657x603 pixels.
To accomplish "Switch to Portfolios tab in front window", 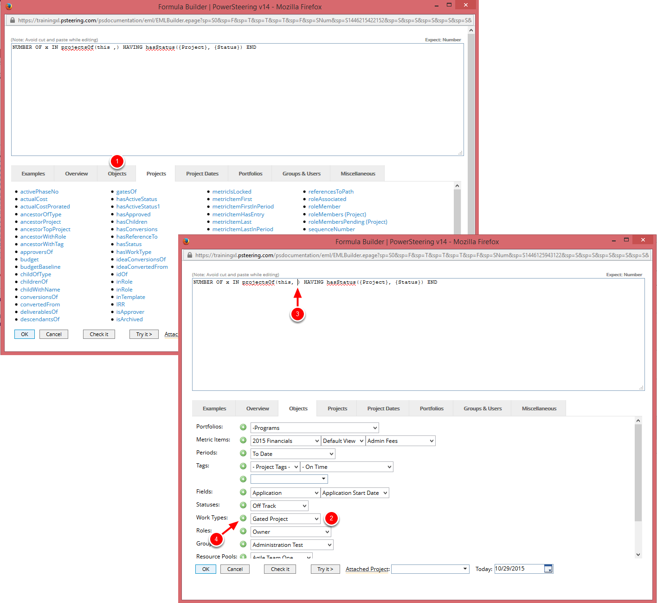I will pos(432,408).
